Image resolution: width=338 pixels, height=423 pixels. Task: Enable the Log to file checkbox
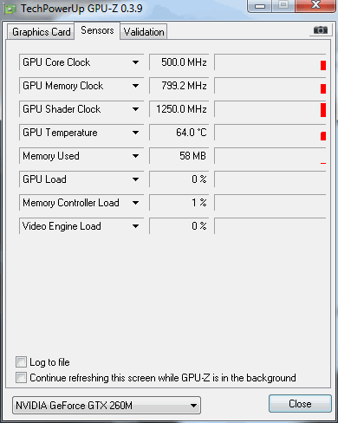pos(21,362)
